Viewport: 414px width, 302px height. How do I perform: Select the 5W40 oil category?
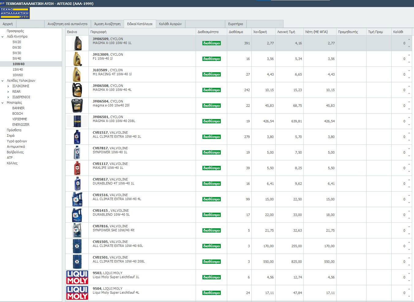[x=17, y=58]
